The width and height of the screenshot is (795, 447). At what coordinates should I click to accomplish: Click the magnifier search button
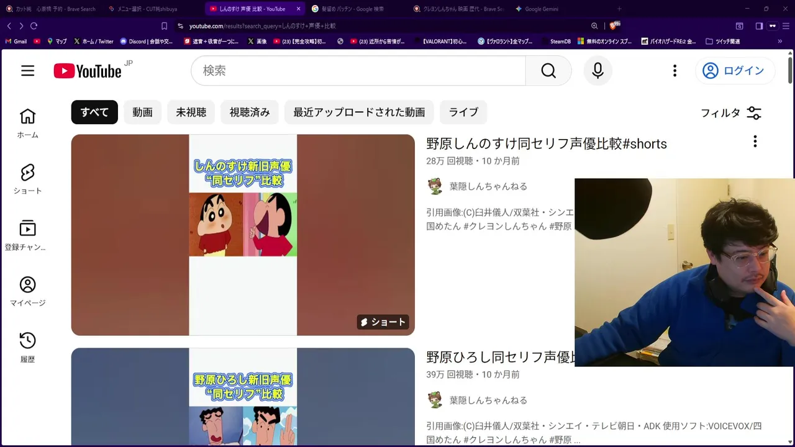coord(548,71)
